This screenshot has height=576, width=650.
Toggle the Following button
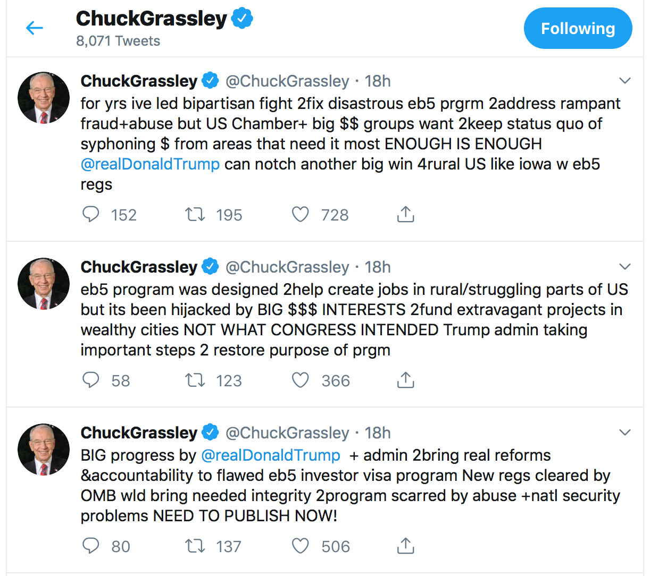[578, 28]
